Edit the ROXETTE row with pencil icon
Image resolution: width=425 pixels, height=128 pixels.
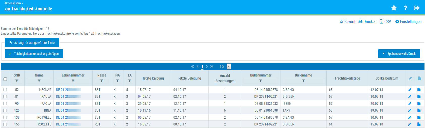pos(410,124)
